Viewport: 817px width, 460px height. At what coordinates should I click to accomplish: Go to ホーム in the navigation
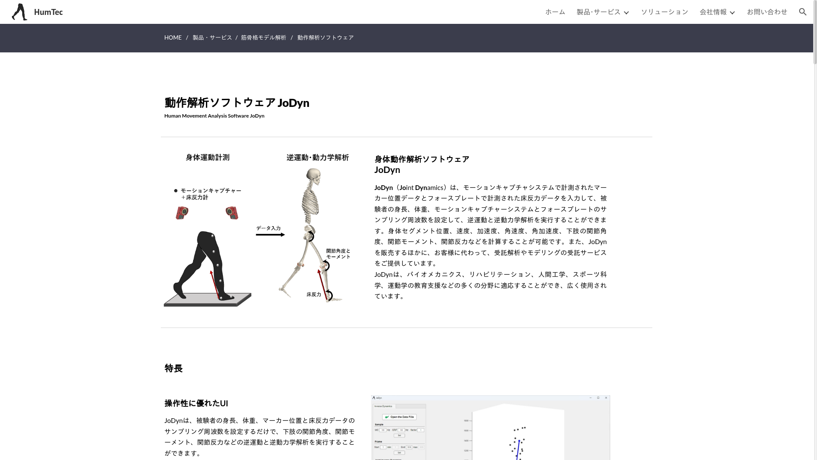click(x=555, y=12)
